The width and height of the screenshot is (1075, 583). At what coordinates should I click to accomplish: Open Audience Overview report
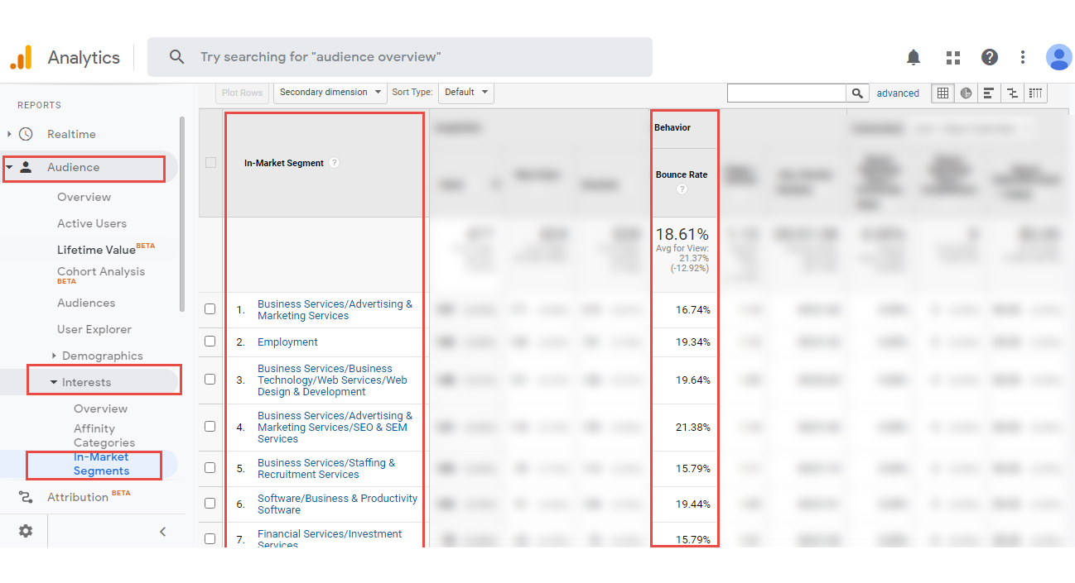tap(84, 197)
